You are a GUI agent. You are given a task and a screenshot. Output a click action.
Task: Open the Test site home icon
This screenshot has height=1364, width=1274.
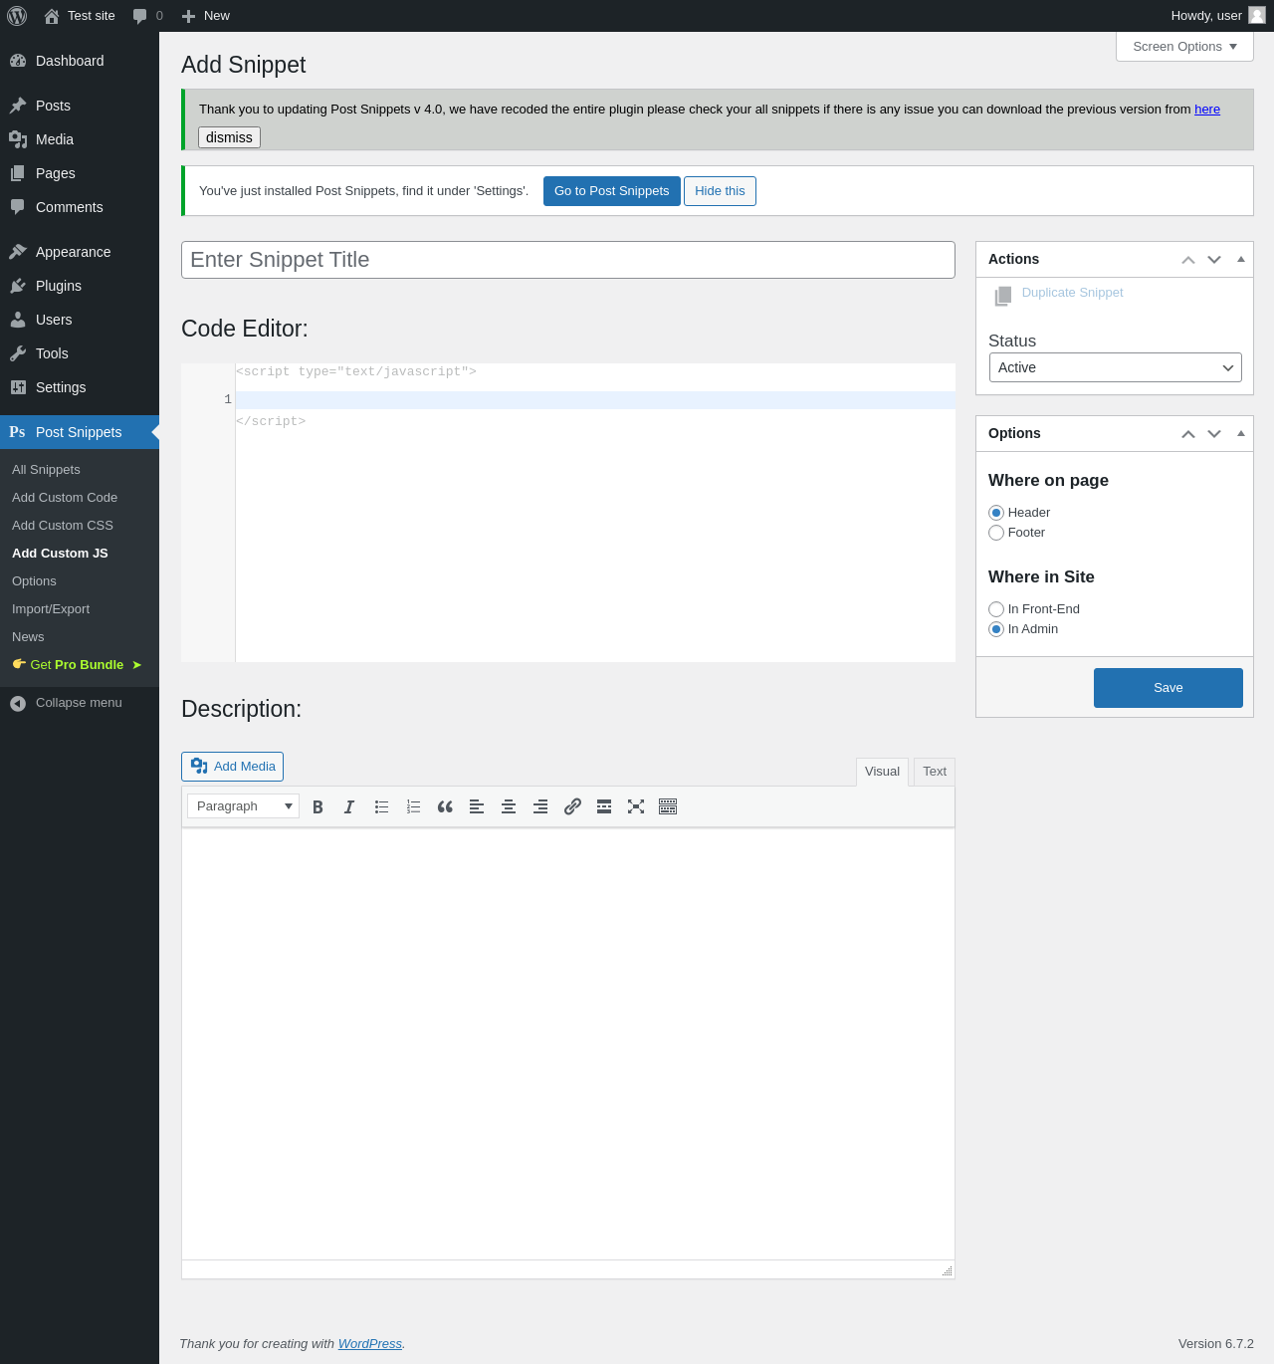click(x=52, y=16)
